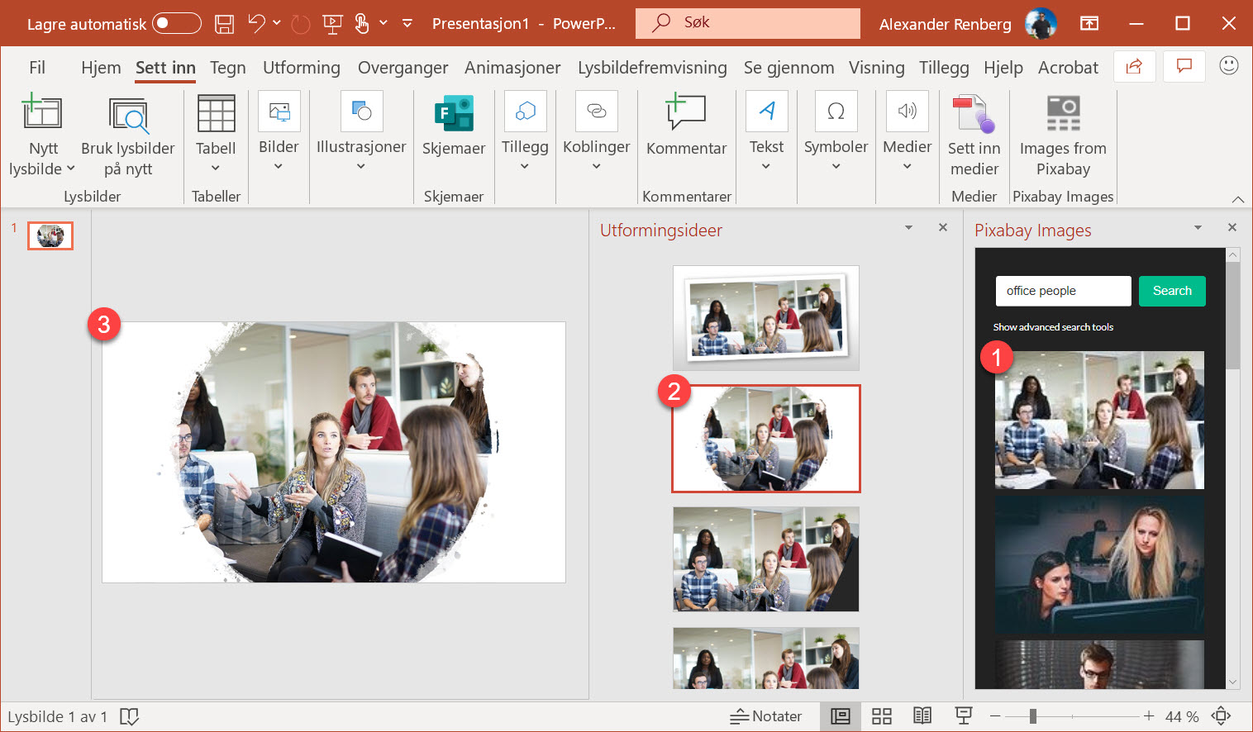Viewport: 1253px width, 732px height.
Task: Toggle the Lagre automatisk switch
Action: click(x=178, y=23)
